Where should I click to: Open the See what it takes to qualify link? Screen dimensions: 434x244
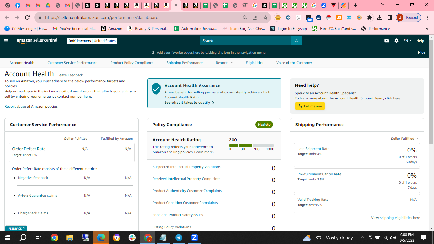point(189,103)
